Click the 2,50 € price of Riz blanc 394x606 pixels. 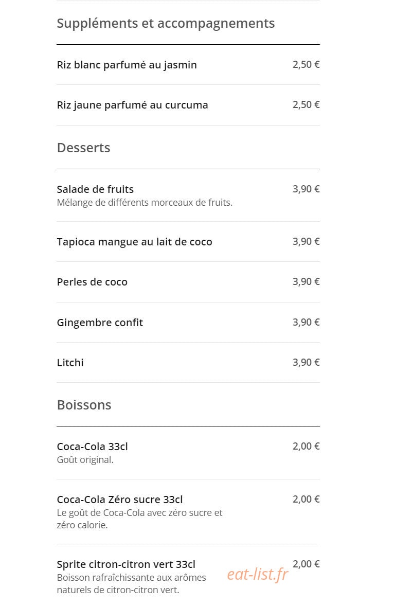306,64
